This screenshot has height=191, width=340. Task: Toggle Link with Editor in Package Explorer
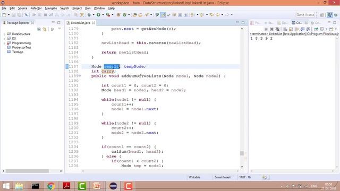[x=45, y=29]
